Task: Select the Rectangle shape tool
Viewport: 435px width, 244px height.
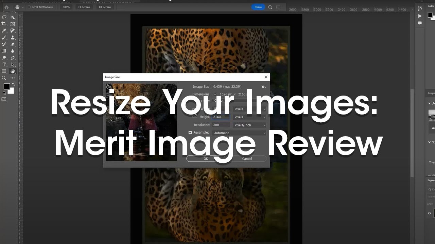Action: pyautogui.click(x=4, y=71)
